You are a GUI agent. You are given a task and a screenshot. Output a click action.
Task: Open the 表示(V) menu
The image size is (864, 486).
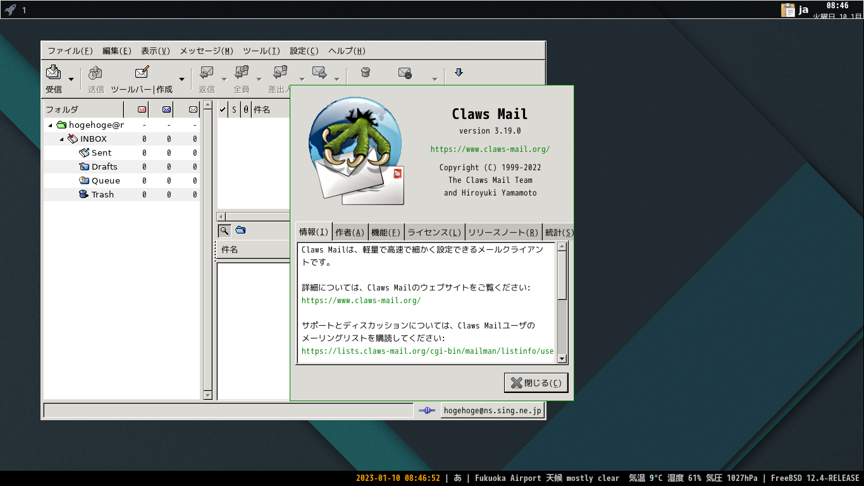pyautogui.click(x=156, y=51)
